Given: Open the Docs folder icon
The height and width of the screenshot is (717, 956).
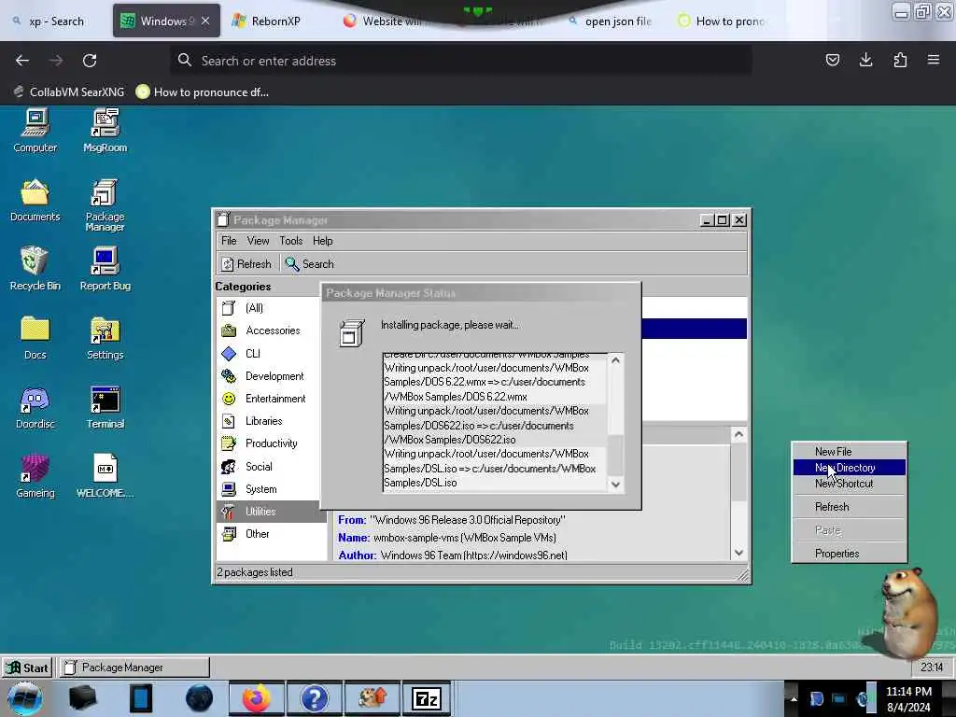Looking at the screenshot, I should [35, 338].
